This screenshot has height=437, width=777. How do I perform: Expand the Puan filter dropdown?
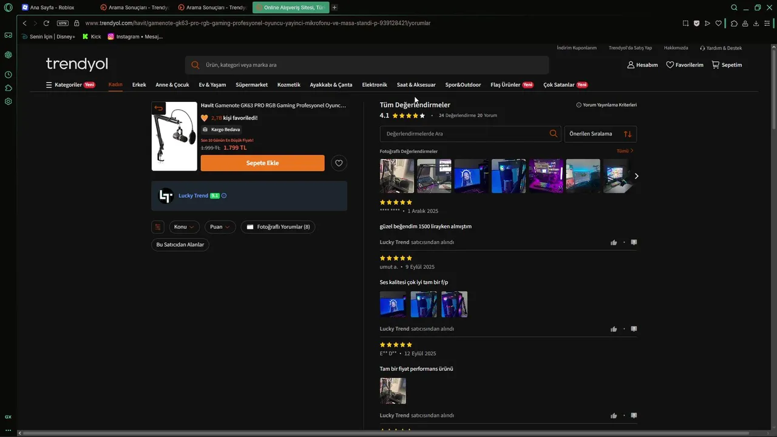[x=220, y=227]
